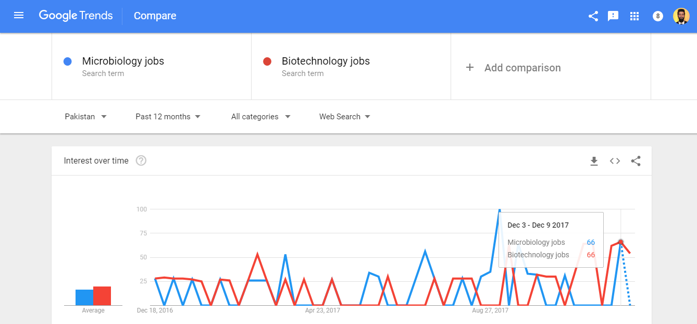The height and width of the screenshot is (324, 697).
Task: Edit the Biotechnology jobs search term
Action: coord(326,61)
